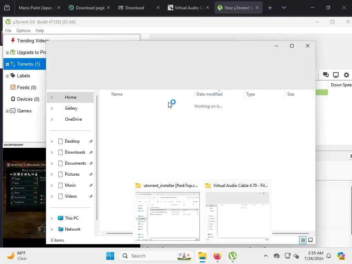This screenshot has width=352, height=264.
Task: Open the Options menu in uTorrent
Action: click(x=23, y=31)
